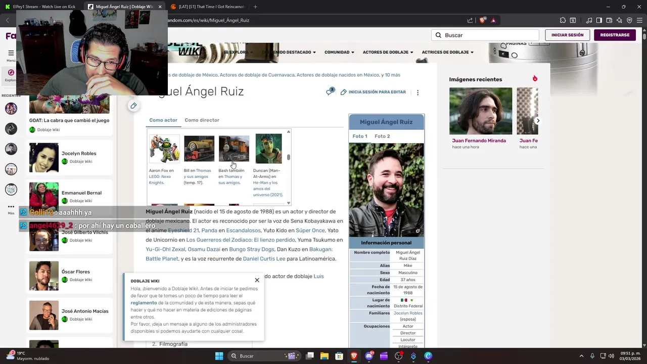Open the Brave playlist music note icon
This screenshot has height=364, width=647.
(x=589, y=20)
